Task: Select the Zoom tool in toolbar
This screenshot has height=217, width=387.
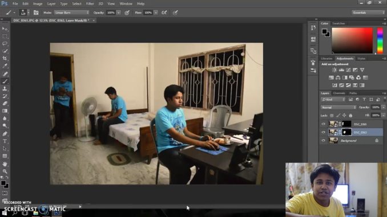Action: pos(5,171)
